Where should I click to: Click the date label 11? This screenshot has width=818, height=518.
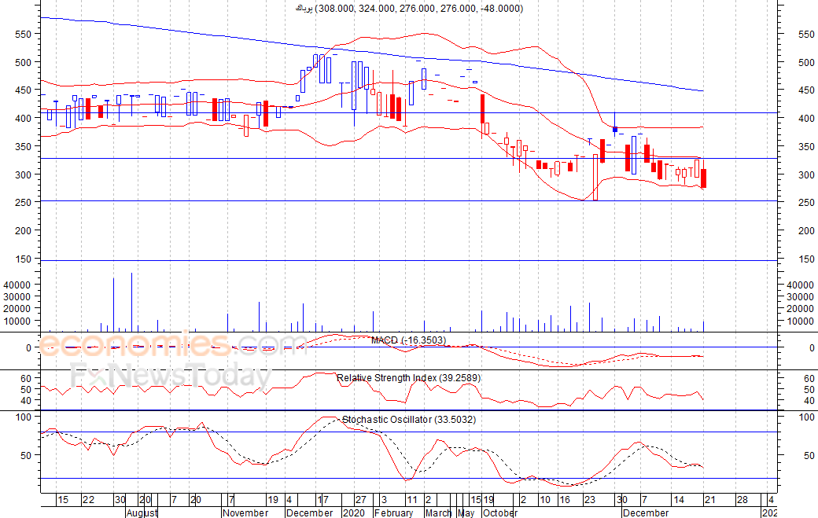pos(412,500)
